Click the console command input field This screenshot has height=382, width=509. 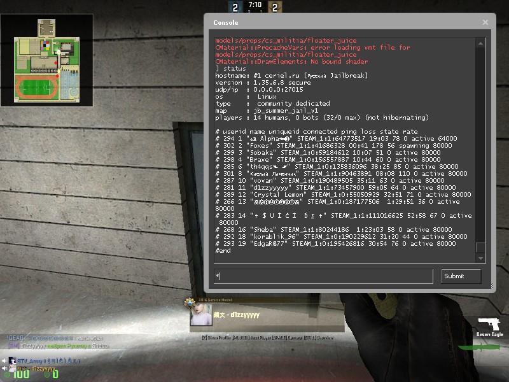coord(323,276)
